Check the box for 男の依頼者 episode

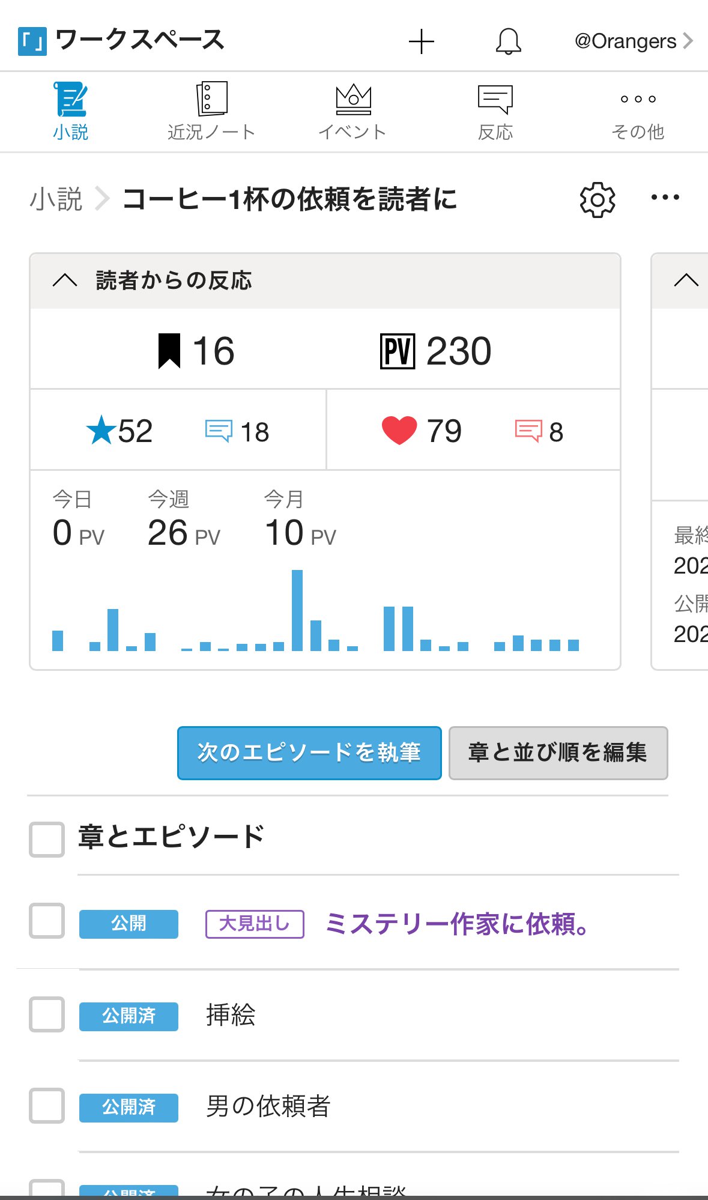pos(47,1106)
